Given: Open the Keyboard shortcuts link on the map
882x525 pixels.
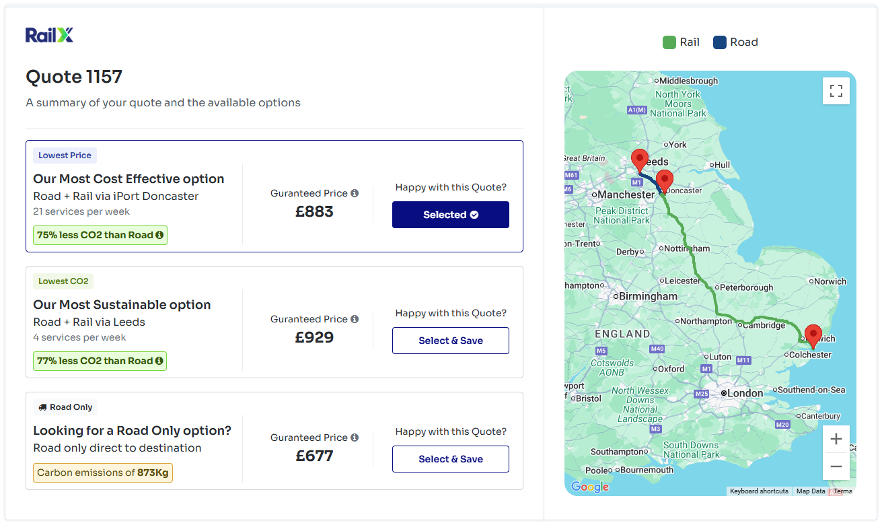Looking at the screenshot, I should click(x=759, y=491).
